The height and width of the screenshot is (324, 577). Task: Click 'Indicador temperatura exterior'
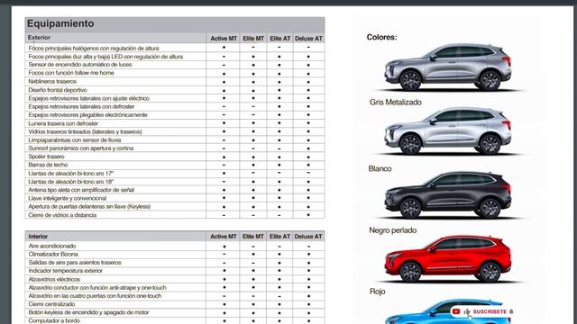pyautogui.click(x=66, y=271)
